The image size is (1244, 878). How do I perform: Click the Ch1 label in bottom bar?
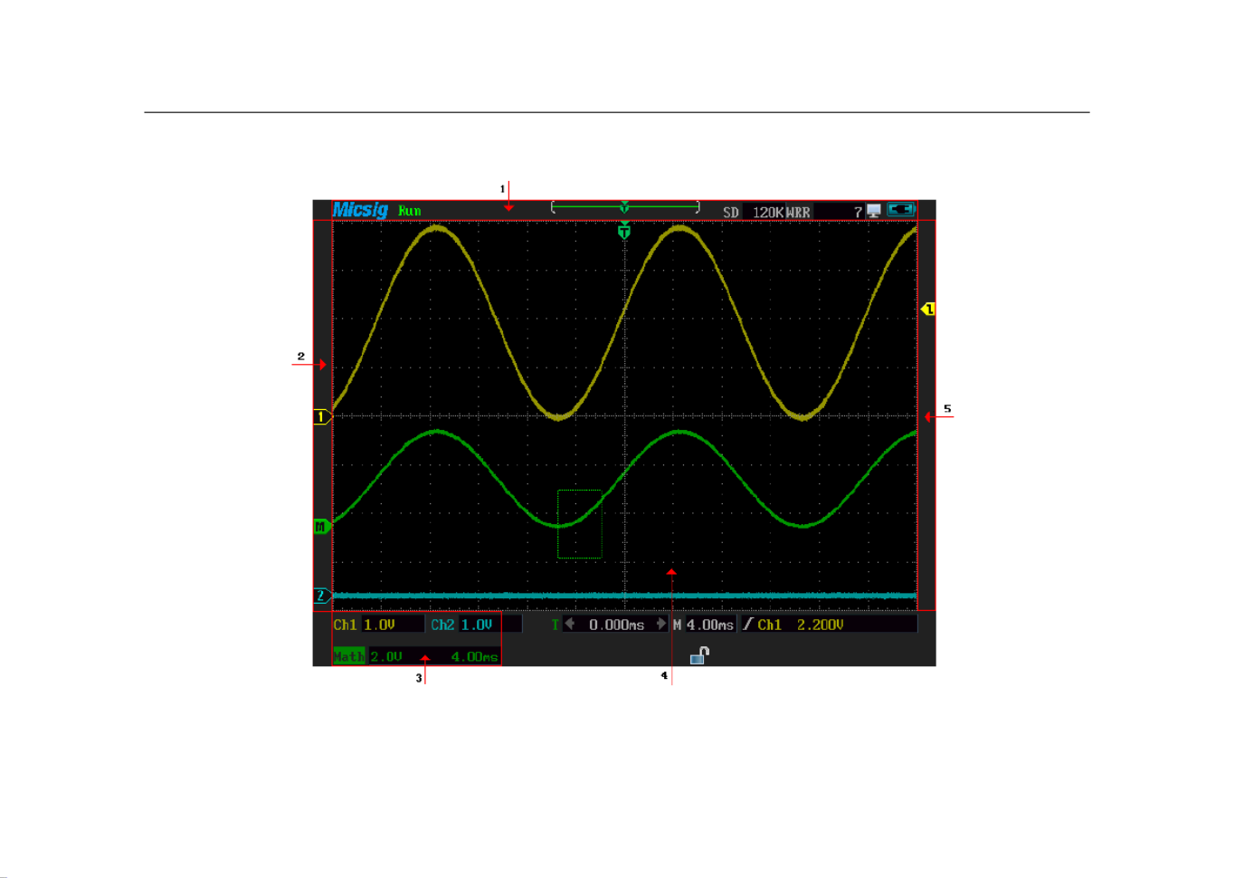click(345, 625)
